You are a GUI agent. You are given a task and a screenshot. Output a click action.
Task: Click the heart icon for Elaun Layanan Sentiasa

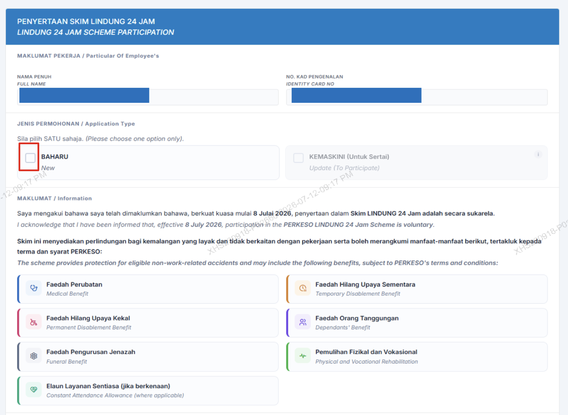tap(34, 390)
